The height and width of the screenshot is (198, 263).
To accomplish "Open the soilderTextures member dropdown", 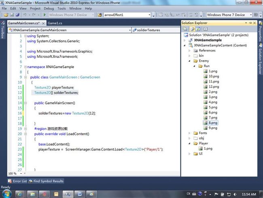I will point(156,30).
